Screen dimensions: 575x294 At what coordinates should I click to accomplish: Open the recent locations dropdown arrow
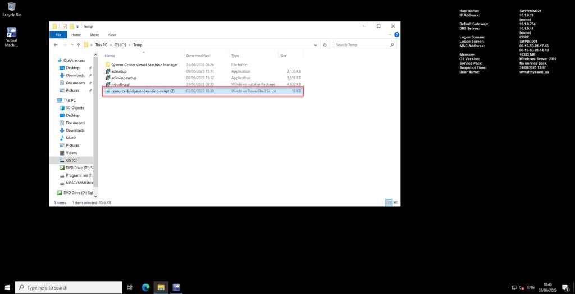(71, 44)
